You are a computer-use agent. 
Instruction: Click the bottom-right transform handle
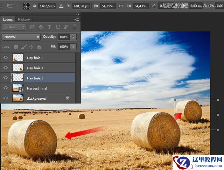coord(218,130)
